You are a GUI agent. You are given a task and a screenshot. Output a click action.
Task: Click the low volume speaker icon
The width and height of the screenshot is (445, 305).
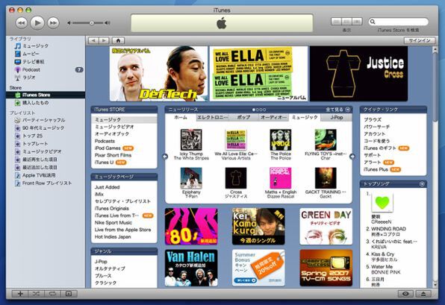click(x=69, y=23)
